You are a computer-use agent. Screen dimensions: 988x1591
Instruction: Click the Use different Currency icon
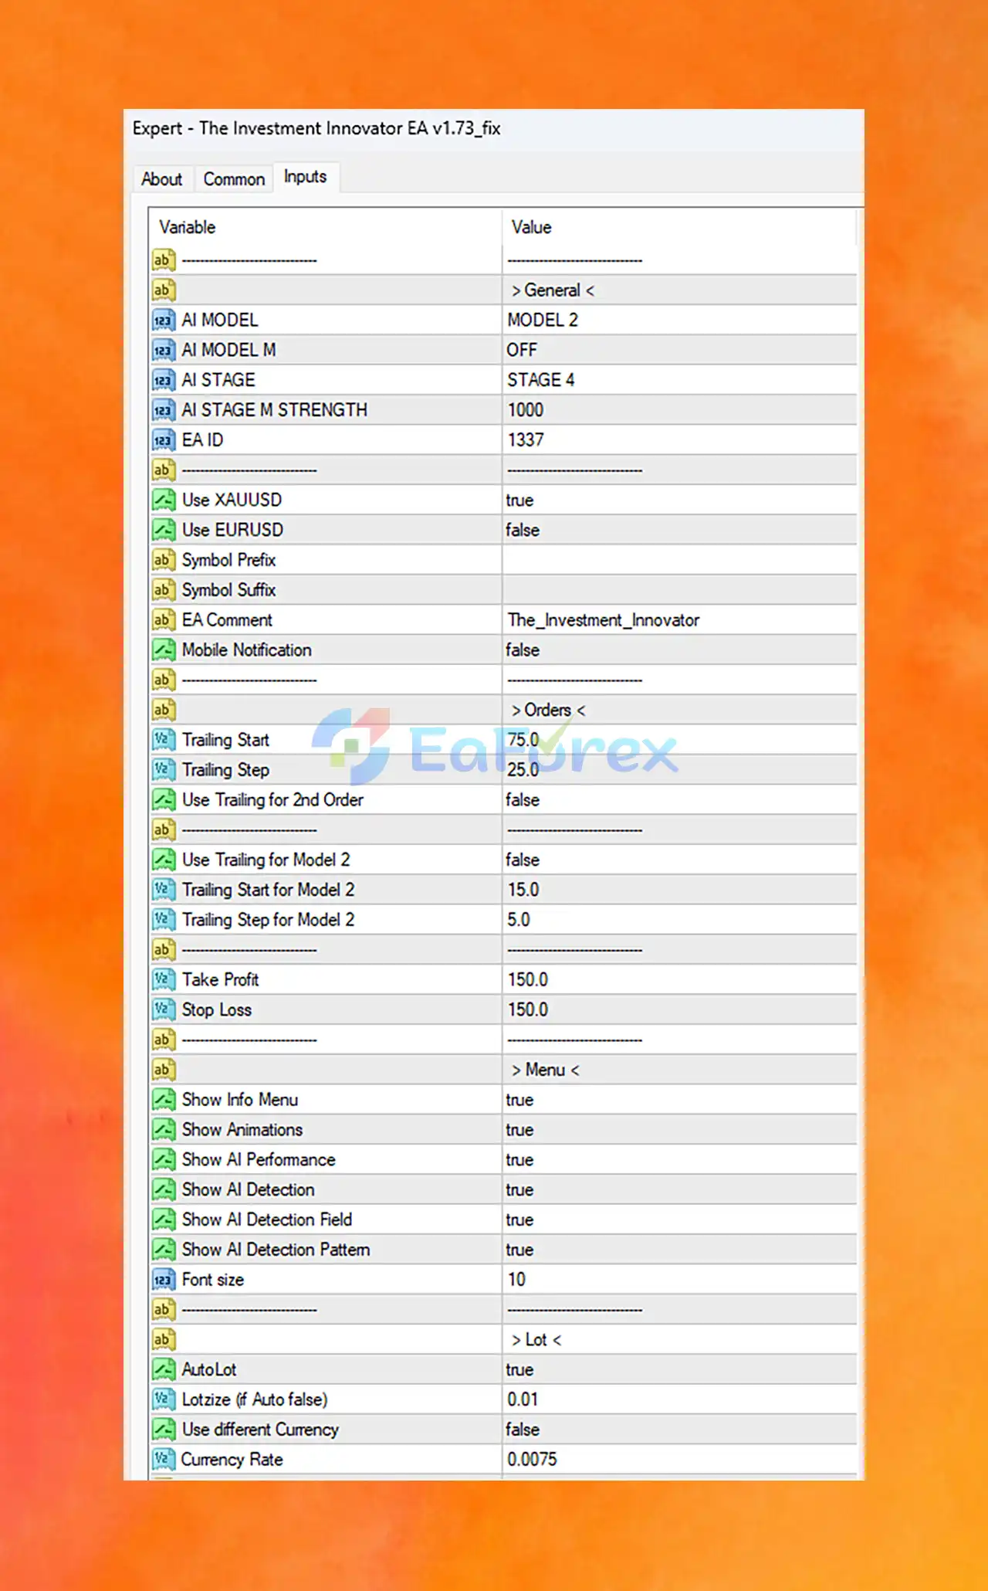[164, 1430]
